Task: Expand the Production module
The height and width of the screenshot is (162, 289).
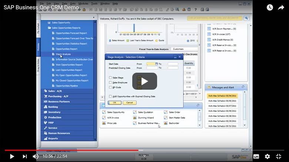Action: click(x=55, y=117)
